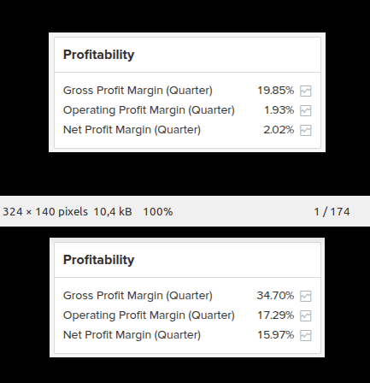Select Gross Profit Margin (Quarter) in top panel
The image size is (370, 383).
tap(138, 91)
